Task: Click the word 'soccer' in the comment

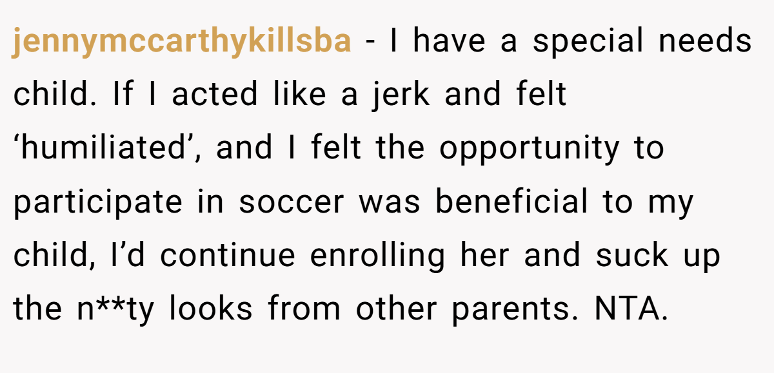Action: tap(292, 204)
